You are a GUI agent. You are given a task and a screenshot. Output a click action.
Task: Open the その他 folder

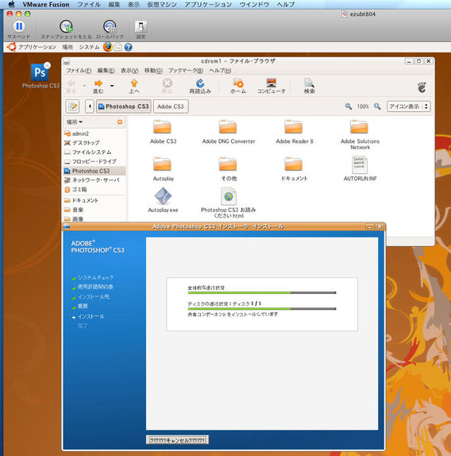228,164
